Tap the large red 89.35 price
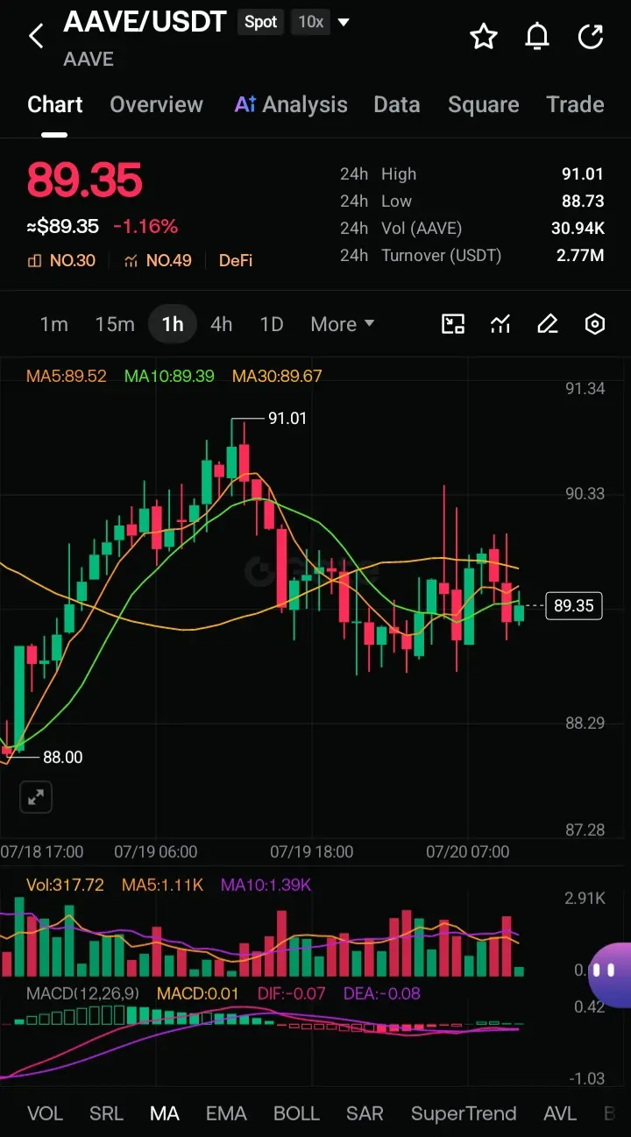 click(84, 180)
